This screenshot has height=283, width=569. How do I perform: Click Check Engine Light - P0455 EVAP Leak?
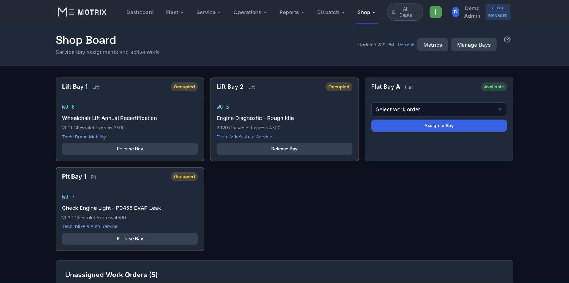(x=111, y=208)
